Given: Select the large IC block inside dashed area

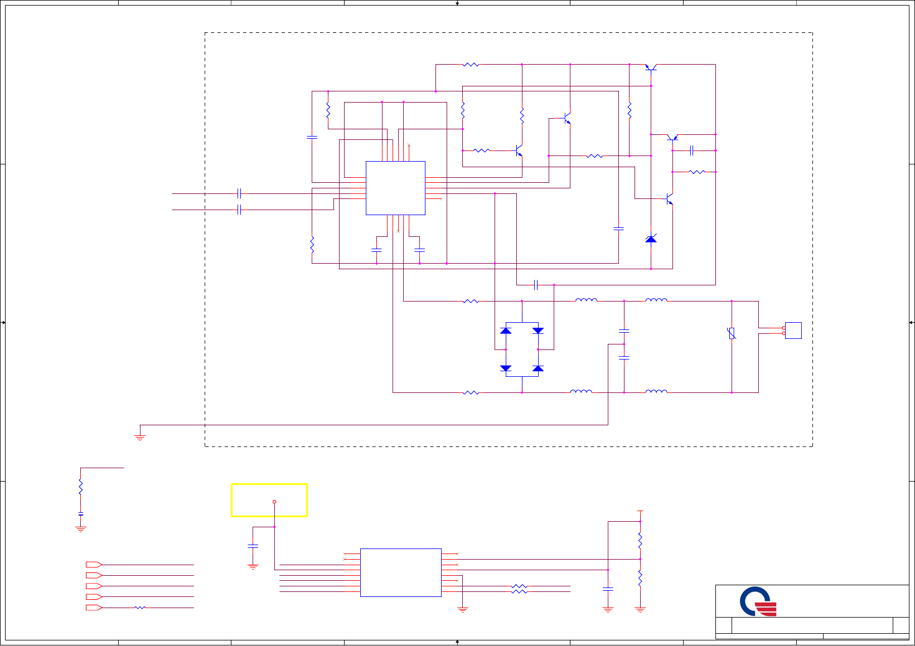Looking at the screenshot, I should 395,188.
